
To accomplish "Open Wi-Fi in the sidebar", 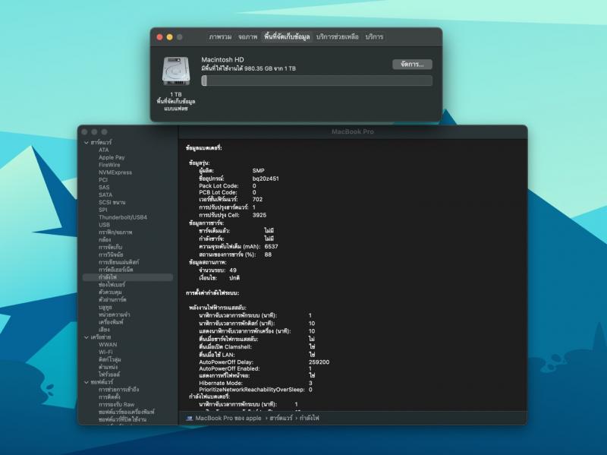I will 105,352.
